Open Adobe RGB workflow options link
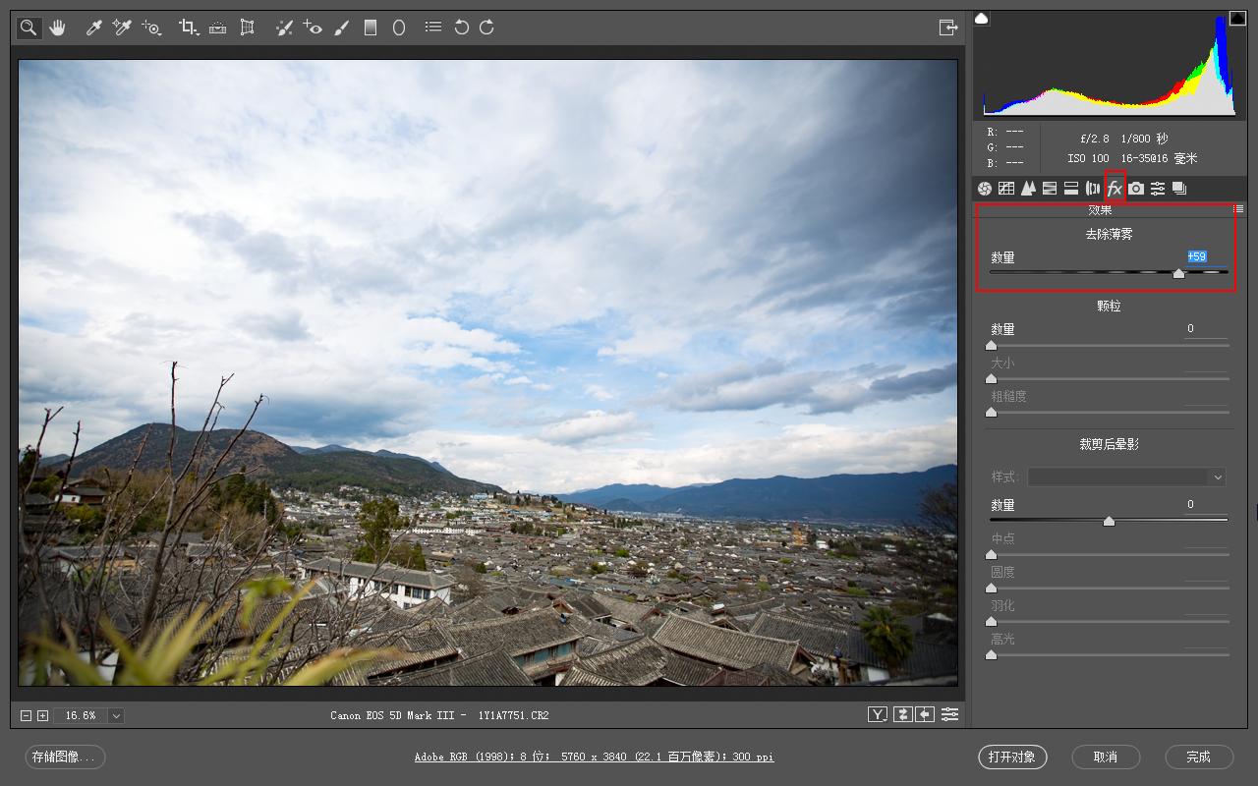 (x=594, y=757)
